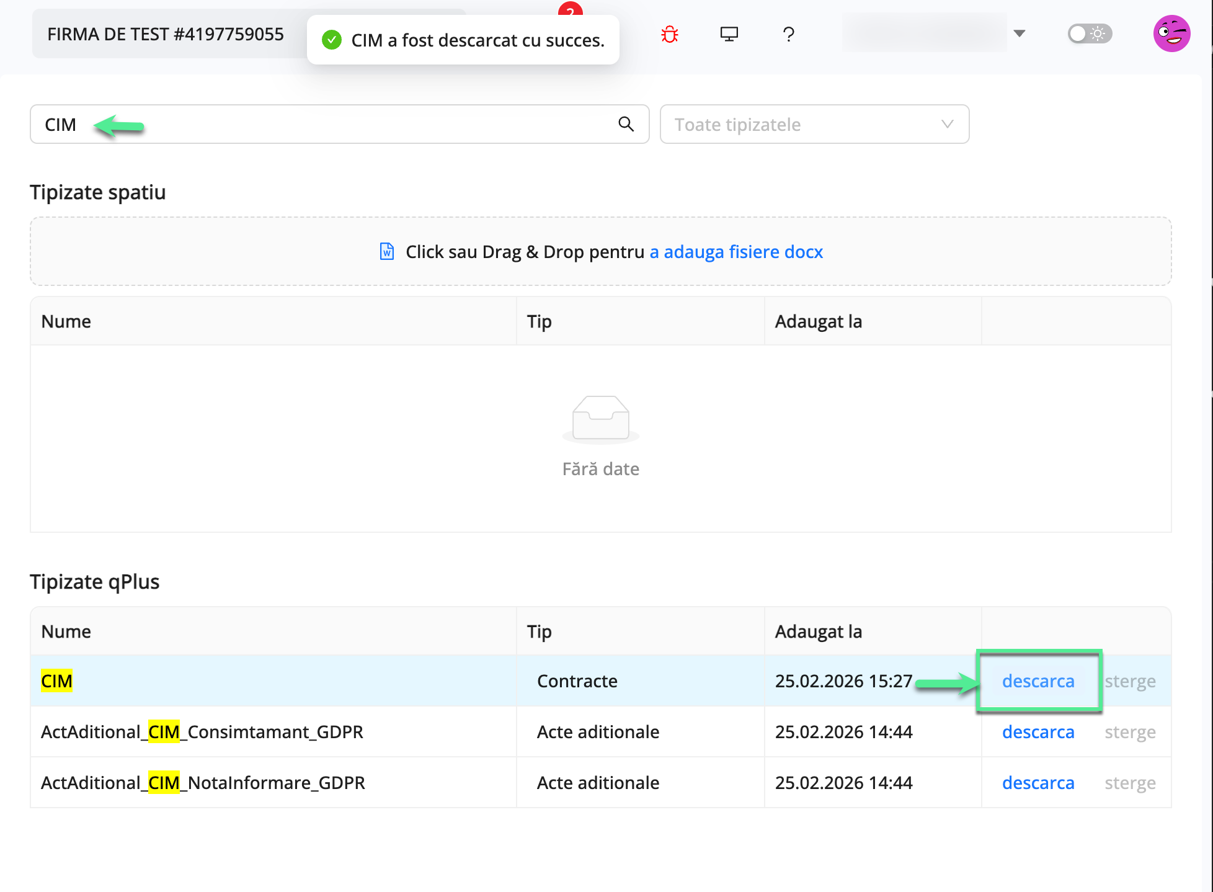Click the Nume column header in qPlus table

(66, 631)
